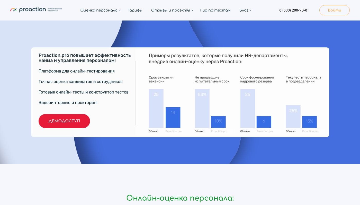Click the Текучесть персонала в подразделении label
The height and width of the screenshot is (205, 360).
(303, 79)
